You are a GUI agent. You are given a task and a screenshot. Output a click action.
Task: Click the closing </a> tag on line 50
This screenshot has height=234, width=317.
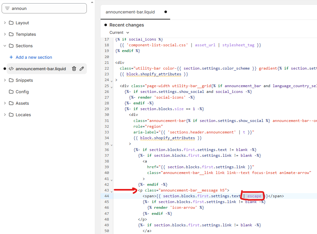(147, 231)
